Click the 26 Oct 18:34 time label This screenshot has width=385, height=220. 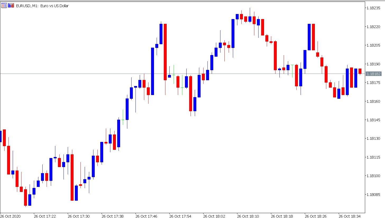(350, 216)
